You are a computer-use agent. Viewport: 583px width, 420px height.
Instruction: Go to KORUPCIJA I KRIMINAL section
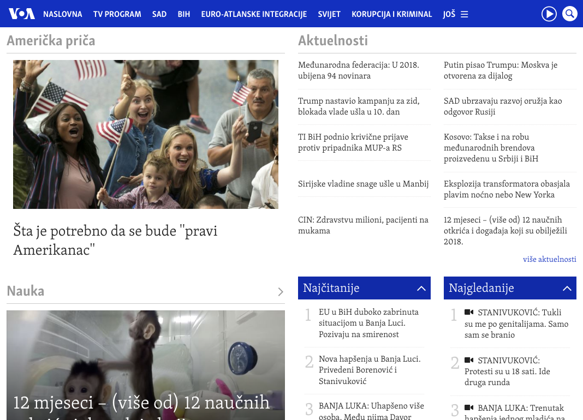click(x=391, y=14)
